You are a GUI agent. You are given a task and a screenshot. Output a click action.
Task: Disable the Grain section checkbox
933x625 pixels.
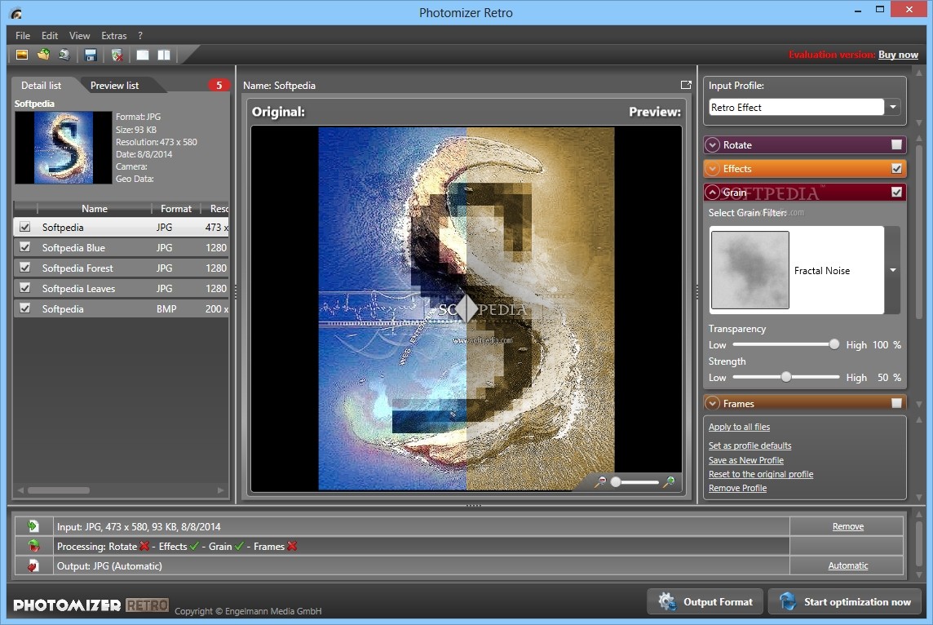(896, 193)
